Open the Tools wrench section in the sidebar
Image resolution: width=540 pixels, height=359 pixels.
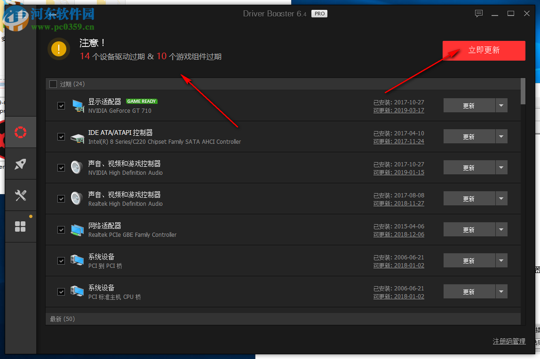coord(21,195)
